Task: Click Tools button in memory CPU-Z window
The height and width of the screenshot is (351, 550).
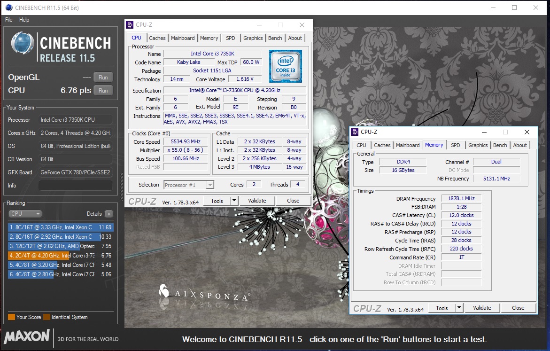Action: click(442, 308)
